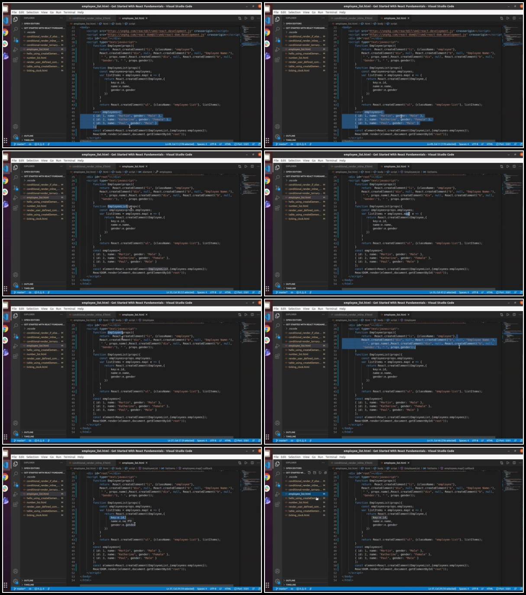
Task: Click the errors and warnings counter in the top-left frame
Action: pyautogui.click(x=40, y=144)
